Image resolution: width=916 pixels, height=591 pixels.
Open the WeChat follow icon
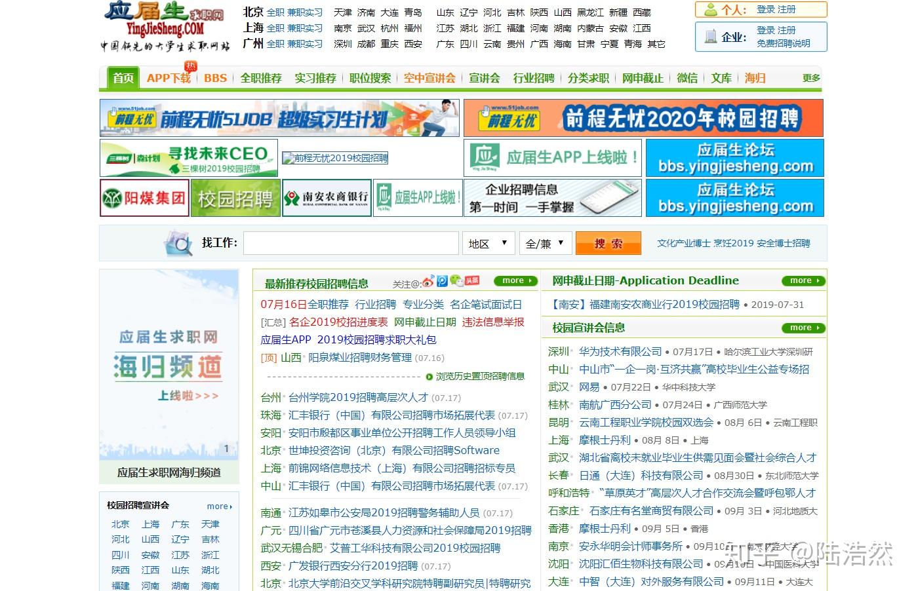point(457,280)
